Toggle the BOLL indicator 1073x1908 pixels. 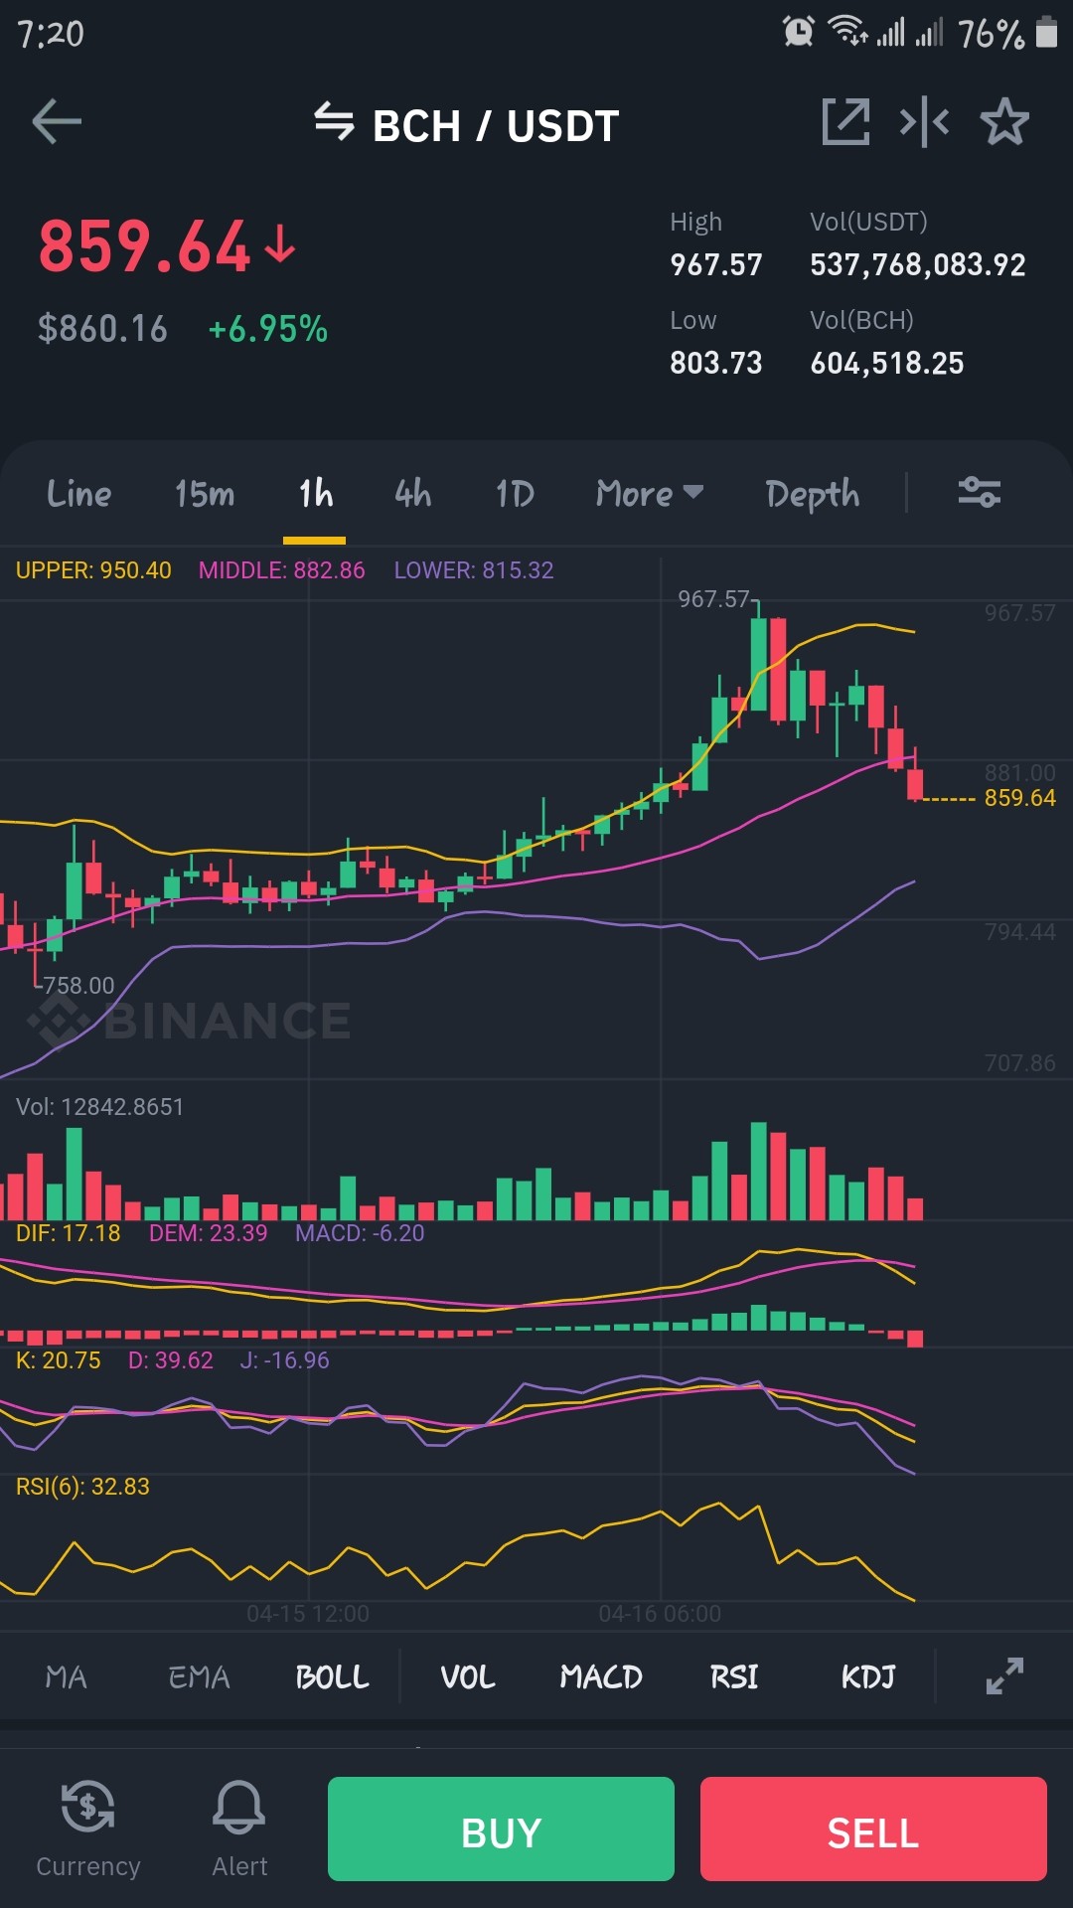coord(332,1677)
